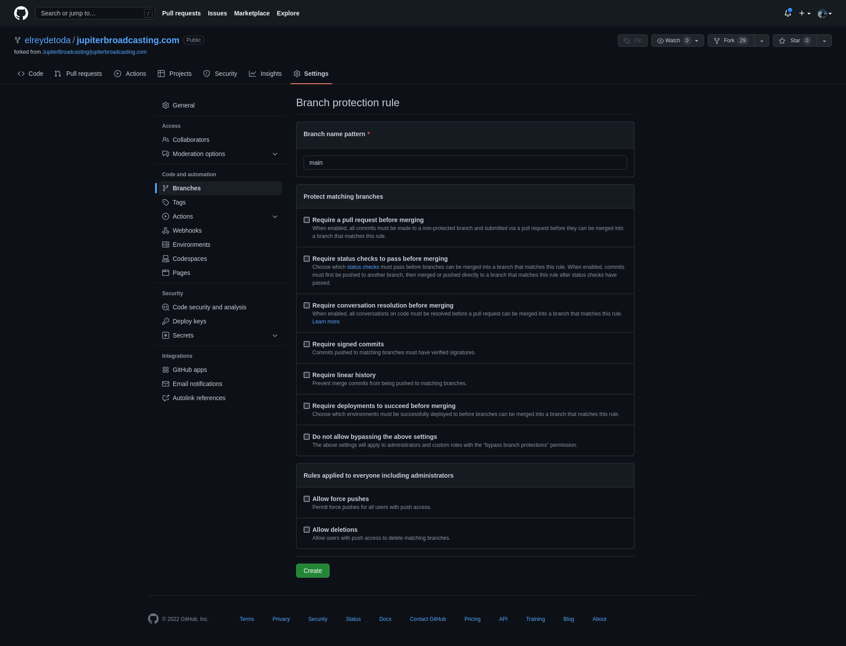Click the Branch name pattern input field
The height and width of the screenshot is (646, 846).
pyautogui.click(x=465, y=163)
